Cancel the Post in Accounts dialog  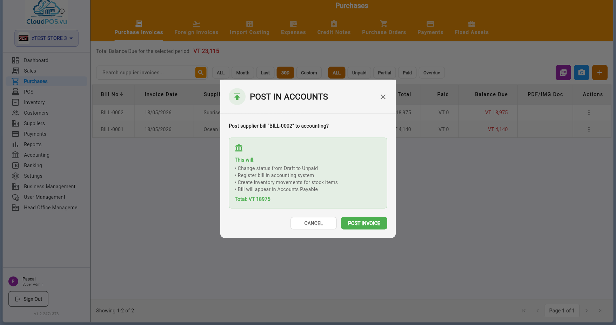[313, 223]
